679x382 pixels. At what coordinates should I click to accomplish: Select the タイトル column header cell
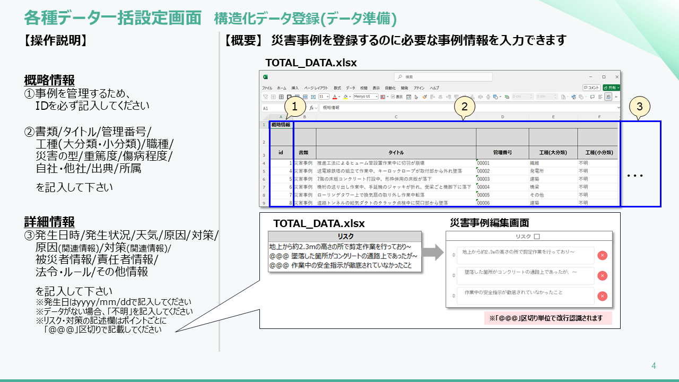pyautogui.click(x=396, y=152)
